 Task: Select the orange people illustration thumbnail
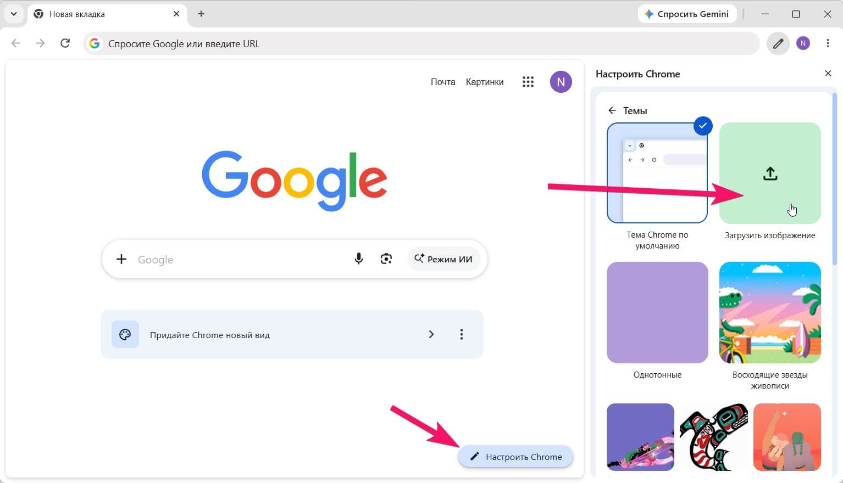coord(787,437)
